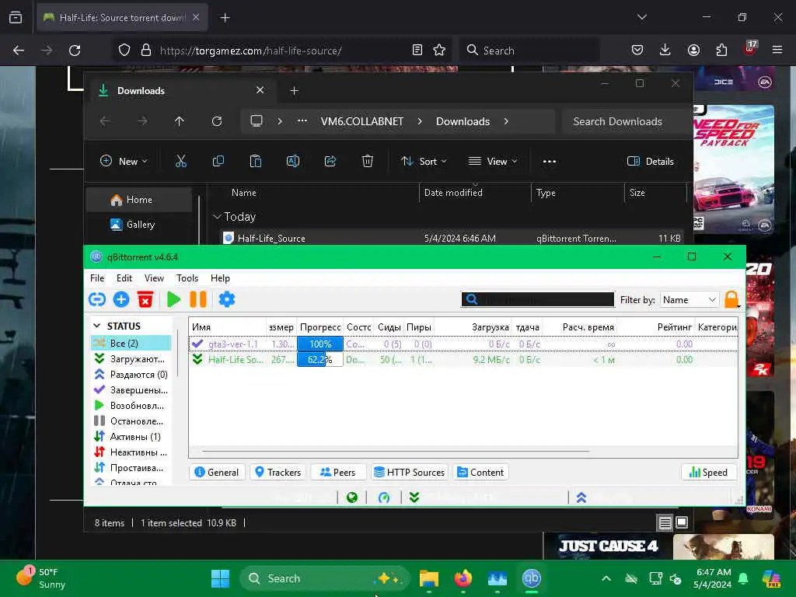Image resolution: width=796 pixels, height=597 pixels.
Task: Select the Все (2) status filter
Action: click(x=131, y=343)
